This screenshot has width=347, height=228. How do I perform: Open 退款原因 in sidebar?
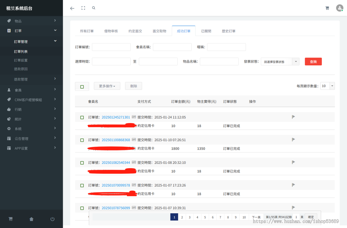pyautogui.click(x=21, y=69)
